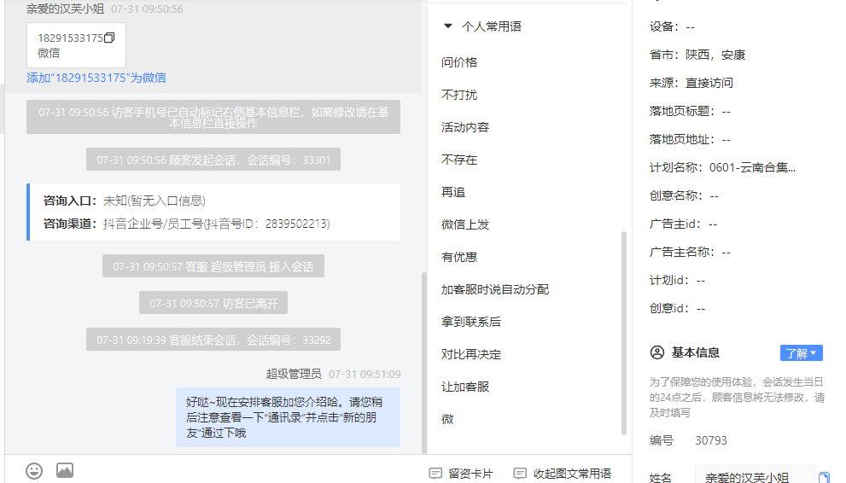Click the phone number card 18291533175 微信
Image resolution: width=846 pixels, height=483 pixels.
76,45
